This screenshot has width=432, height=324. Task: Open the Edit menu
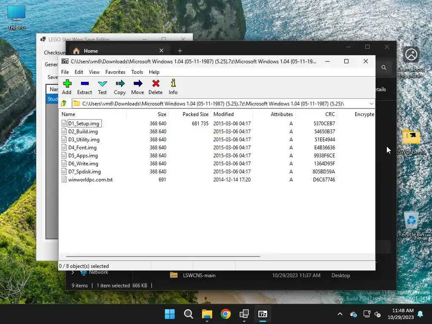(79, 72)
